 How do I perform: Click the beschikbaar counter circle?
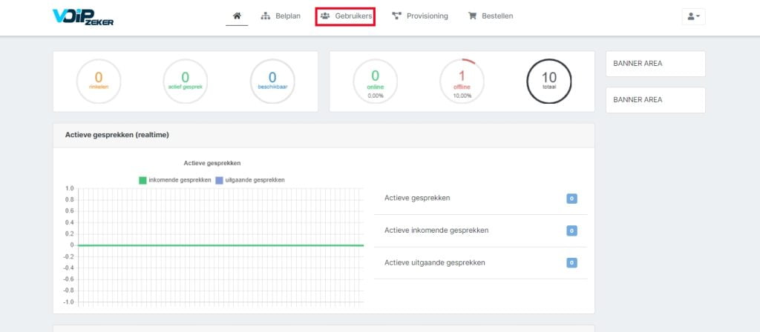pos(272,82)
